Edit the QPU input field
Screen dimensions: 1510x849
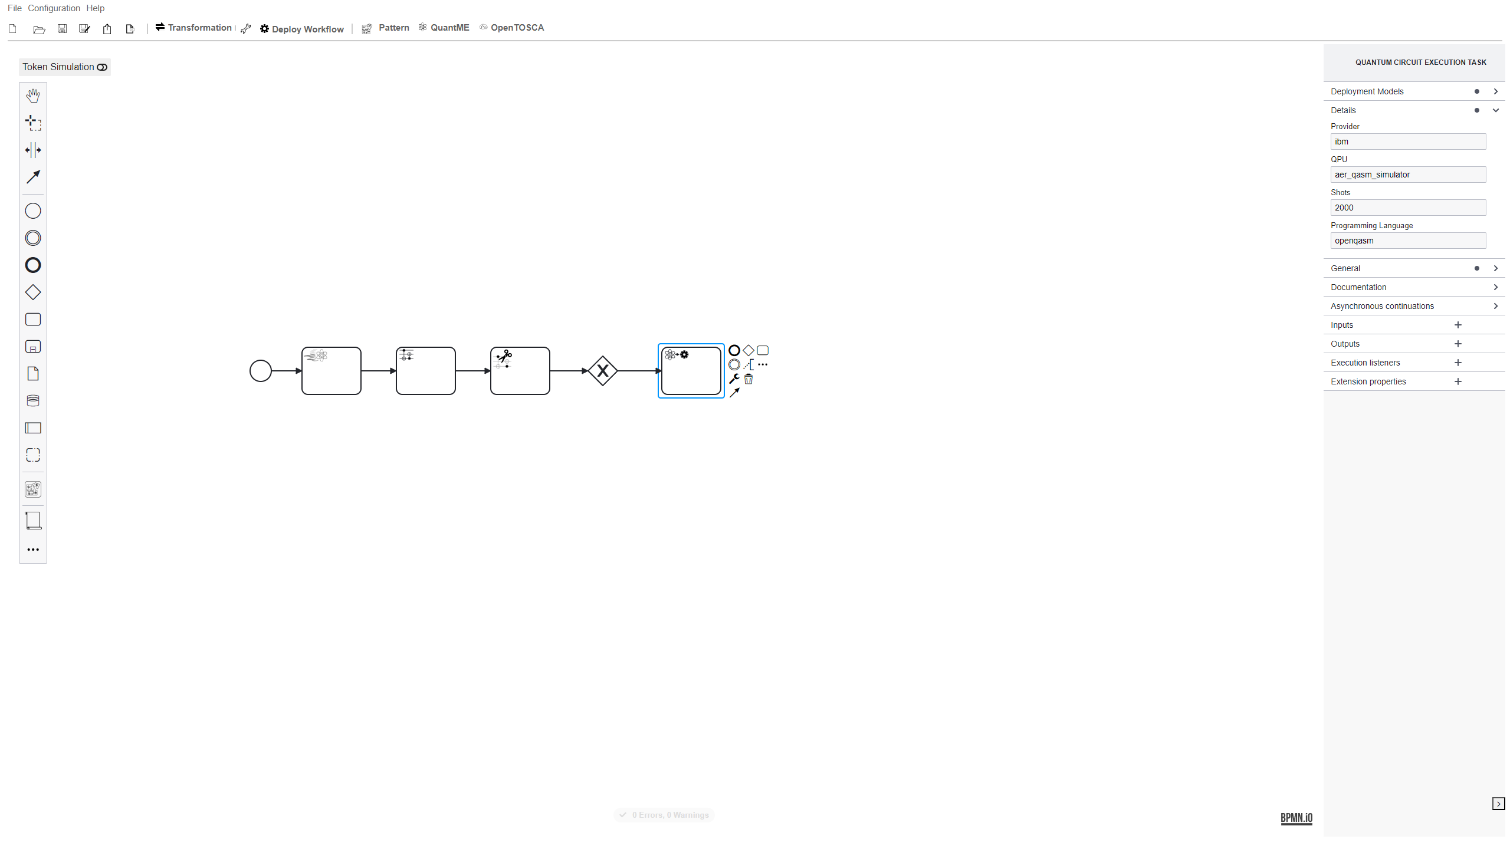pyautogui.click(x=1407, y=174)
